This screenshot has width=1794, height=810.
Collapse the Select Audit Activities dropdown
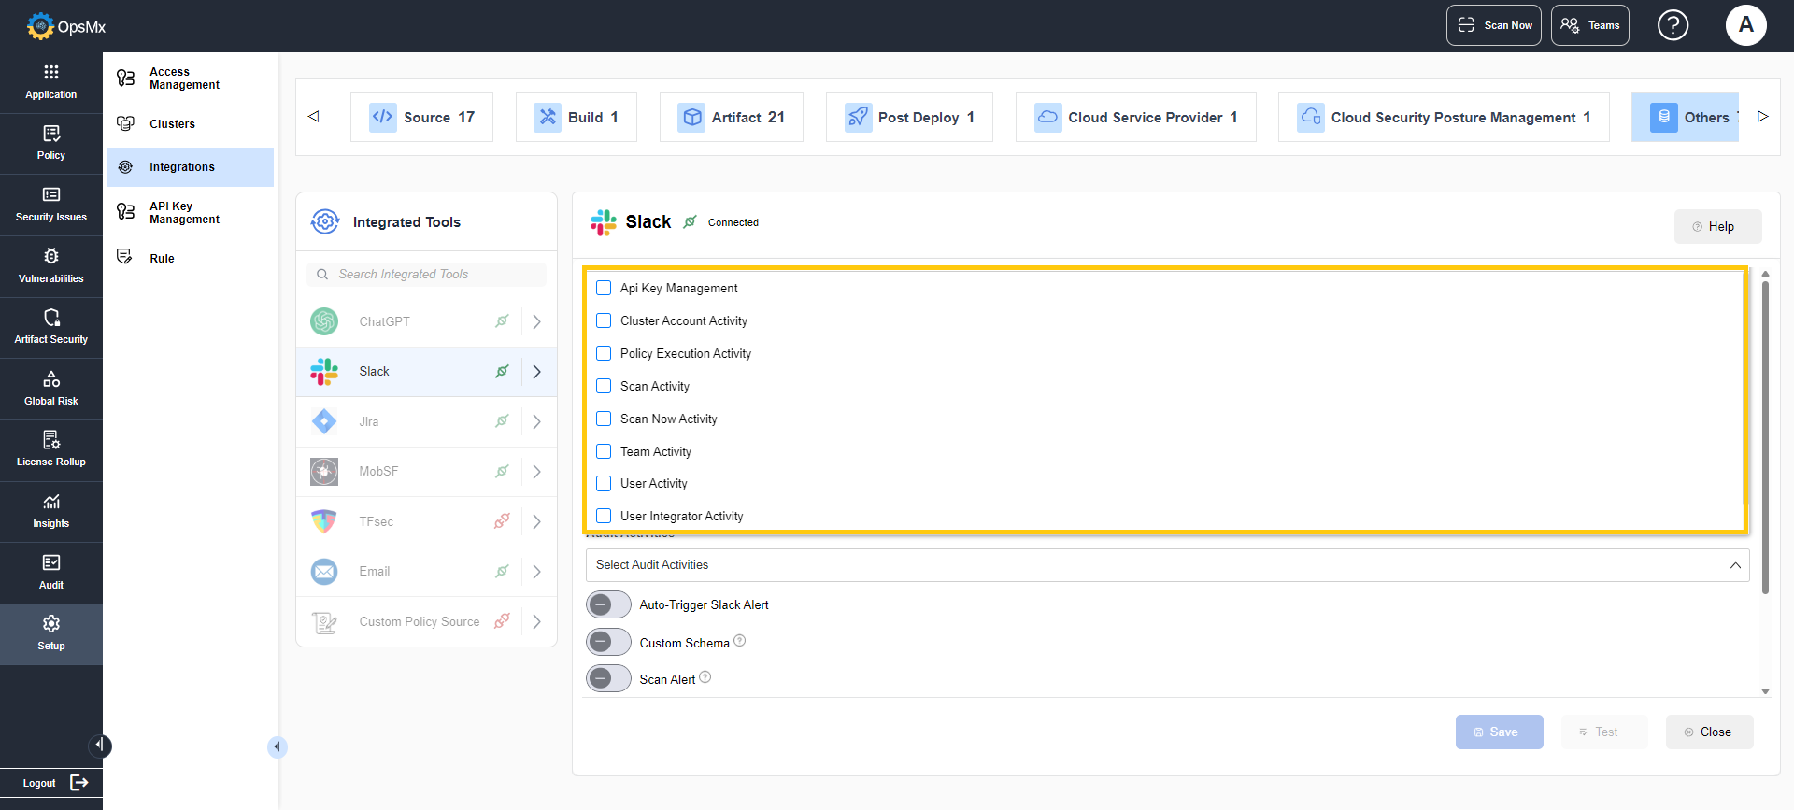pyautogui.click(x=1734, y=565)
